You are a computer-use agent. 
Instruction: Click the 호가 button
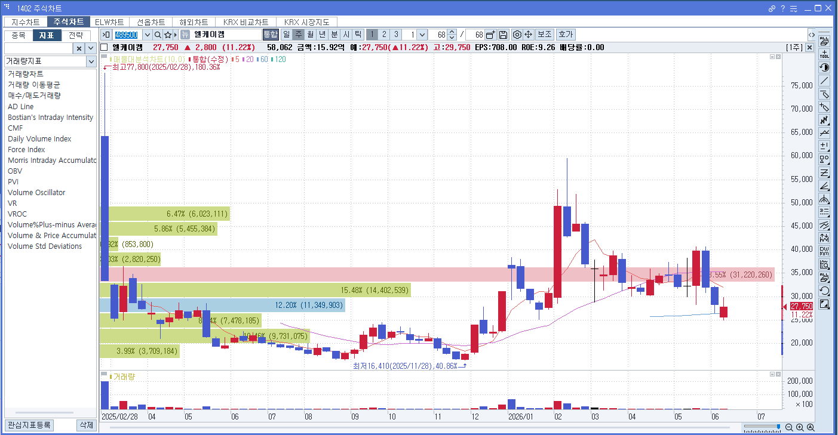(x=565, y=35)
